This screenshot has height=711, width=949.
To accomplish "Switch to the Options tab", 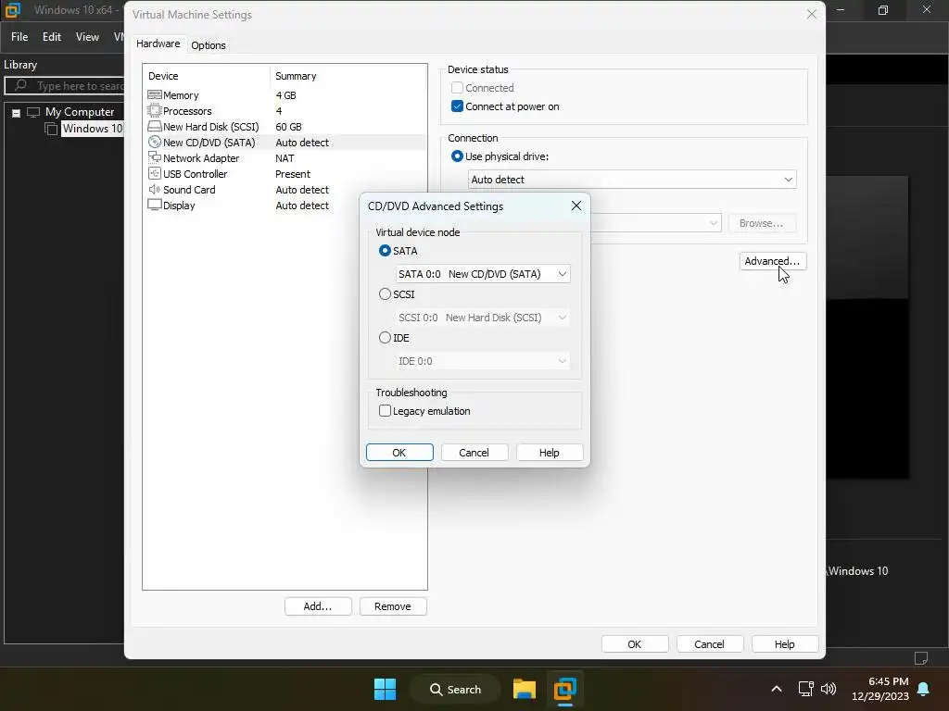I will pos(209,45).
